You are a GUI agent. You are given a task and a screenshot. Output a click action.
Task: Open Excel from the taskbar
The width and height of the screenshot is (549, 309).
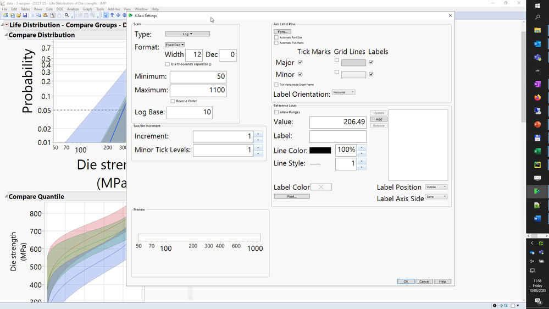[537, 151]
